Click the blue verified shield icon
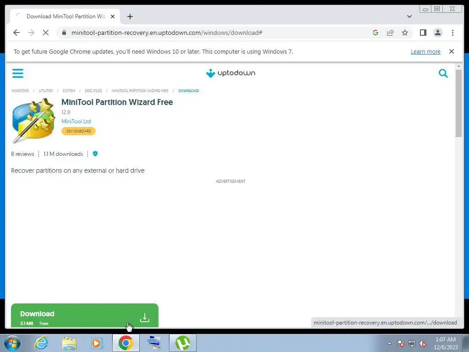The width and height of the screenshot is (469, 352). [x=95, y=154]
